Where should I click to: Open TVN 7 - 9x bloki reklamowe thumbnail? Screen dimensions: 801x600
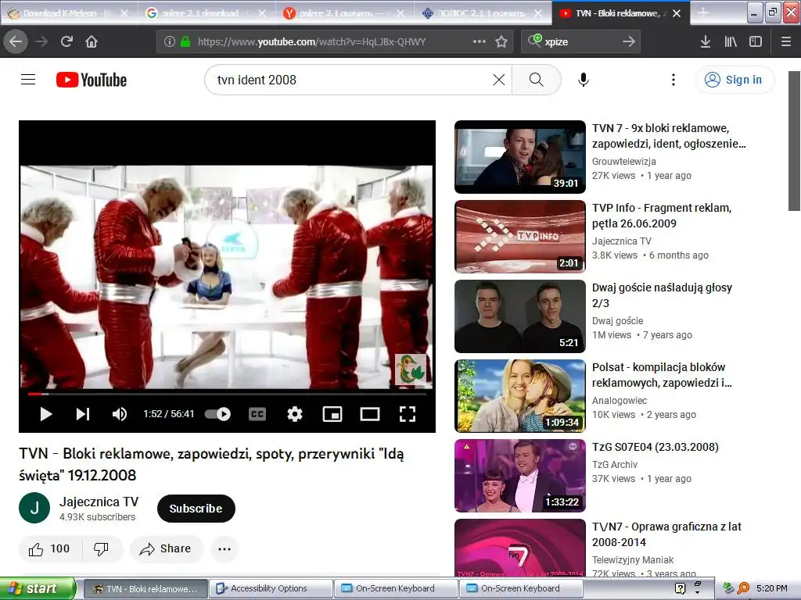pyautogui.click(x=520, y=156)
